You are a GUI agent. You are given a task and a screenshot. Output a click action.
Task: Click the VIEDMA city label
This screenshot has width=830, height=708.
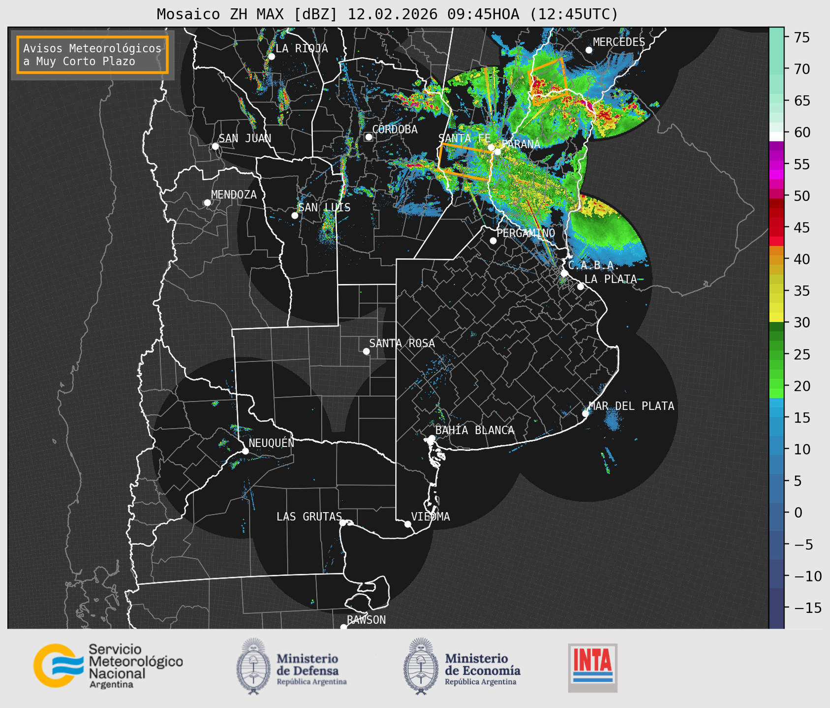point(430,516)
